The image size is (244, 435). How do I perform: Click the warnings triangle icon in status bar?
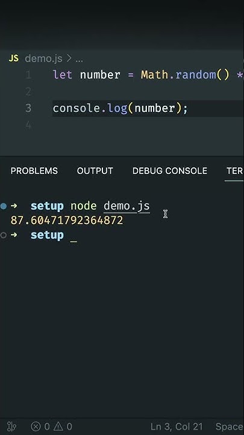pos(58,426)
